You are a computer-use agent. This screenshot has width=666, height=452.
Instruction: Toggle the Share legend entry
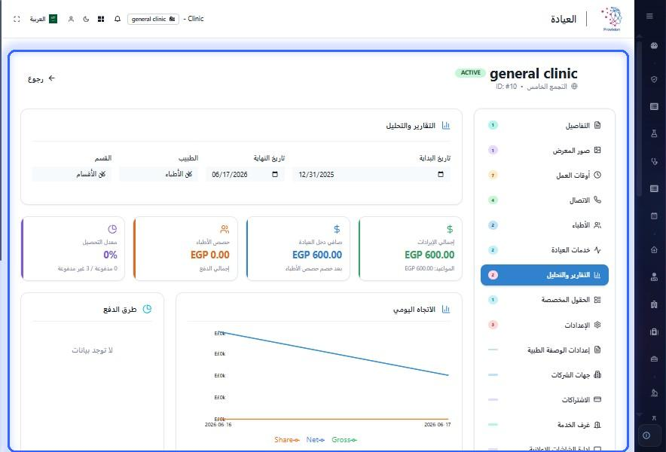(287, 440)
